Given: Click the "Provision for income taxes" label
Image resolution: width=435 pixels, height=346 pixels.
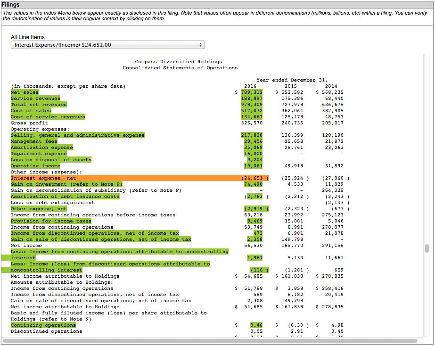Looking at the screenshot, I should tap(51, 221).
